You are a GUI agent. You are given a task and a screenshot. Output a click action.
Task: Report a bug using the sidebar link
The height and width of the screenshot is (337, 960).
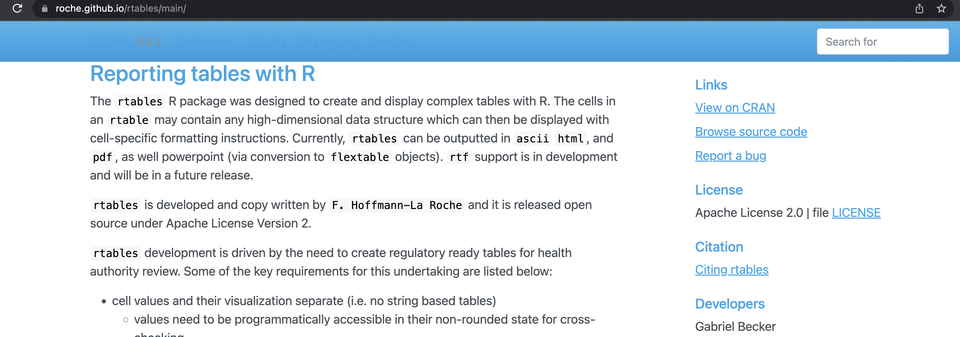point(730,155)
